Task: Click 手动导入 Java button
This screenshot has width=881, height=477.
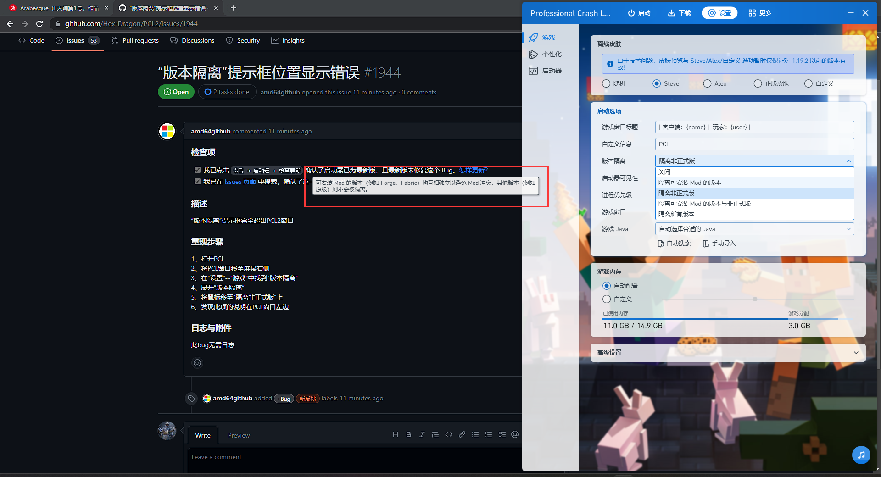Action: click(x=719, y=243)
